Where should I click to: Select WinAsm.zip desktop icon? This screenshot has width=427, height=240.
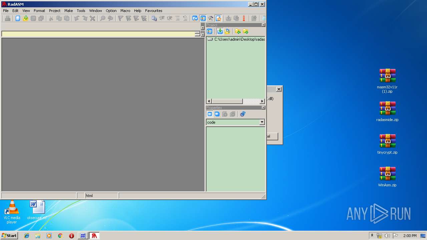(x=387, y=177)
